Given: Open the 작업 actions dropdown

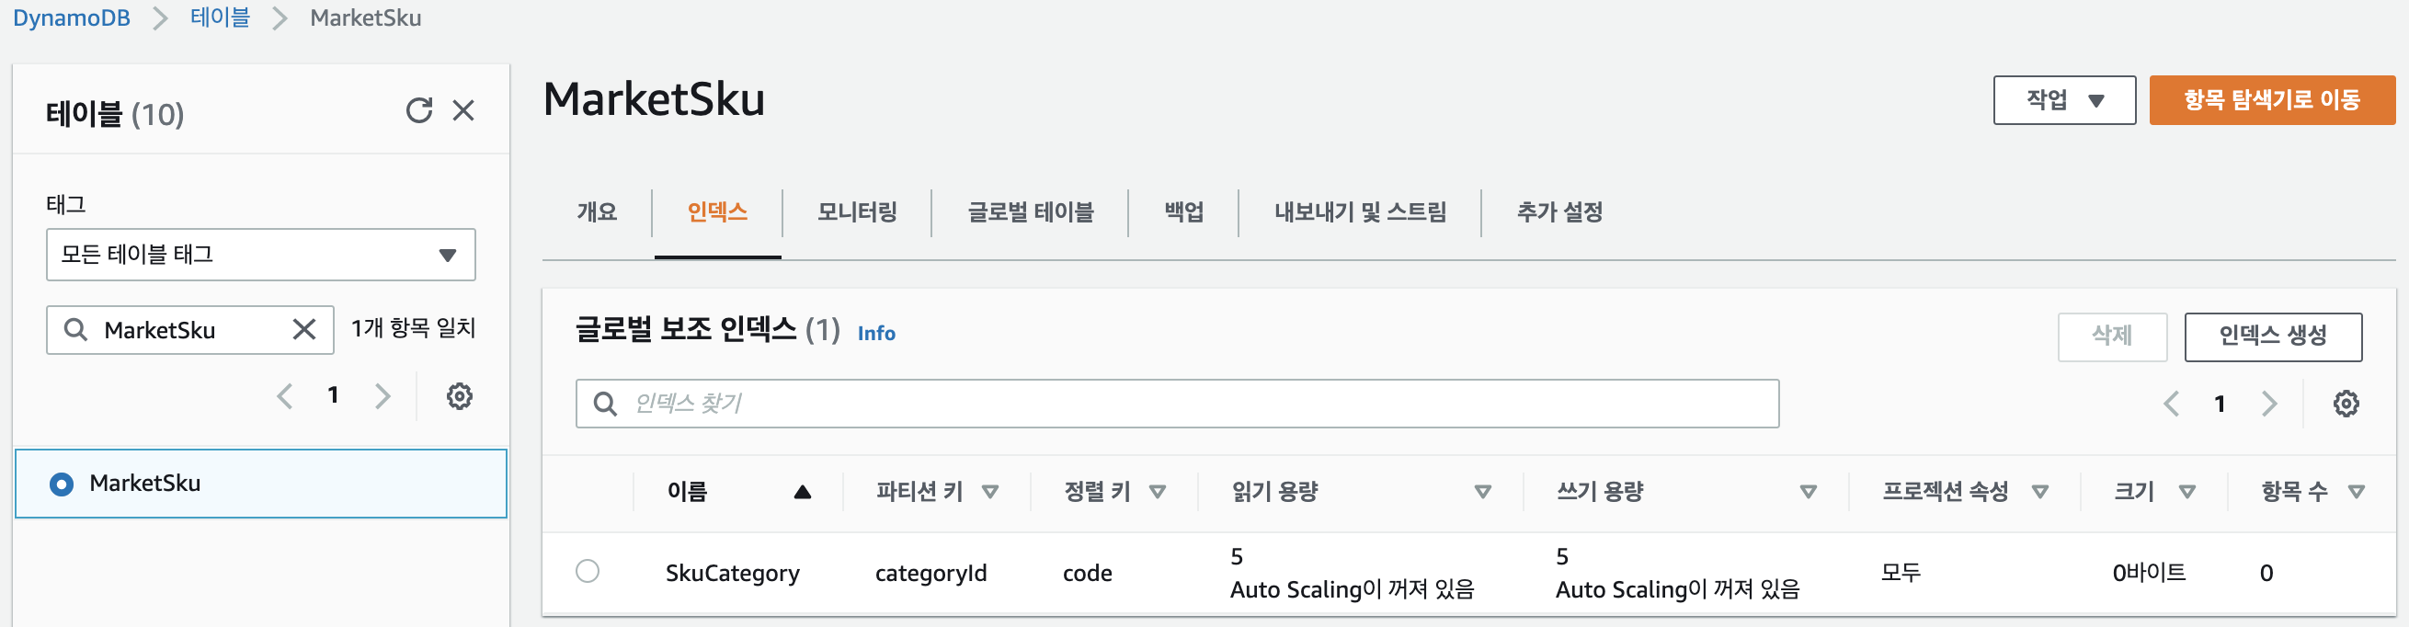Looking at the screenshot, I should (x=2064, y=100).
